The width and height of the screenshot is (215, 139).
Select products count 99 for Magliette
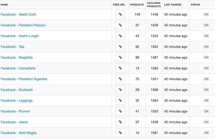[137, 58]
